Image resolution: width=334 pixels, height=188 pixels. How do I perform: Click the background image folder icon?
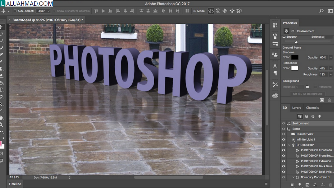point(308,87)
